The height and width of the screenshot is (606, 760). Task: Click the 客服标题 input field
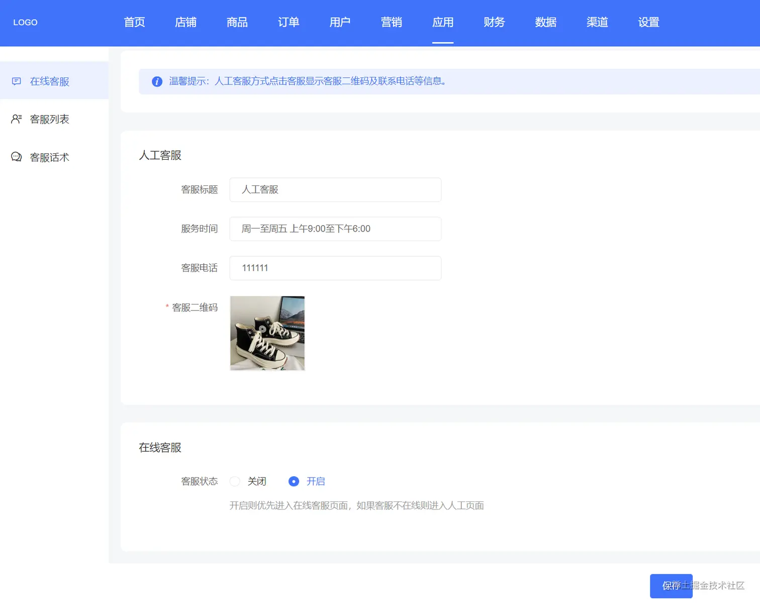point(335,189)
